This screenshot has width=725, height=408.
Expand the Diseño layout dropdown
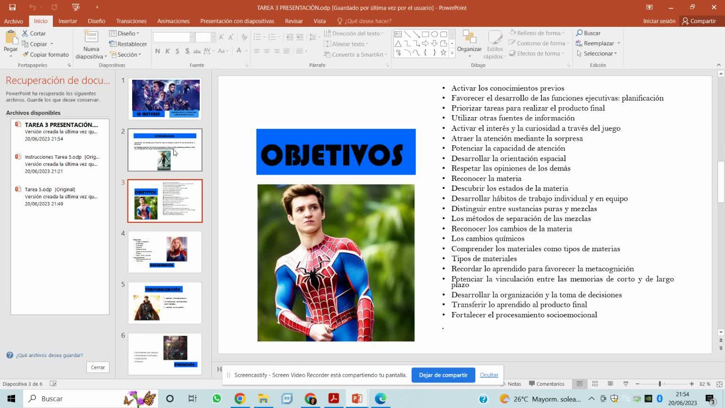point(125,33)
